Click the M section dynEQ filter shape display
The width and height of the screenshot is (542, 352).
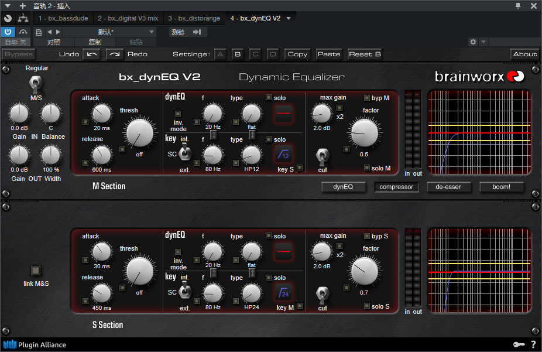[x=283, y=114]
